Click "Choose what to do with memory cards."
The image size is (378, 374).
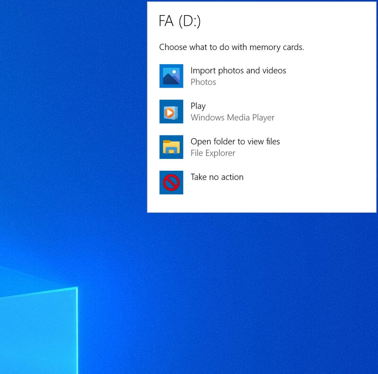[x=232, y=47]
